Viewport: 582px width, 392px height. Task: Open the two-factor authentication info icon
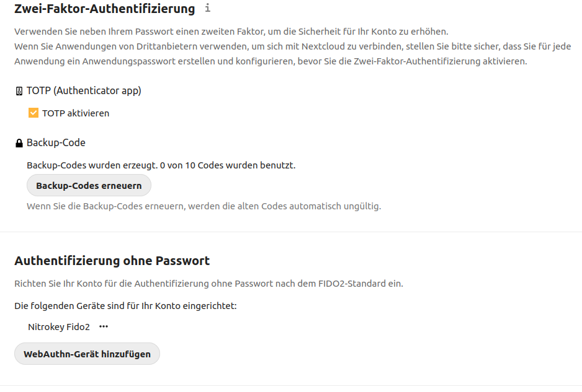click(x=207, y=8)
